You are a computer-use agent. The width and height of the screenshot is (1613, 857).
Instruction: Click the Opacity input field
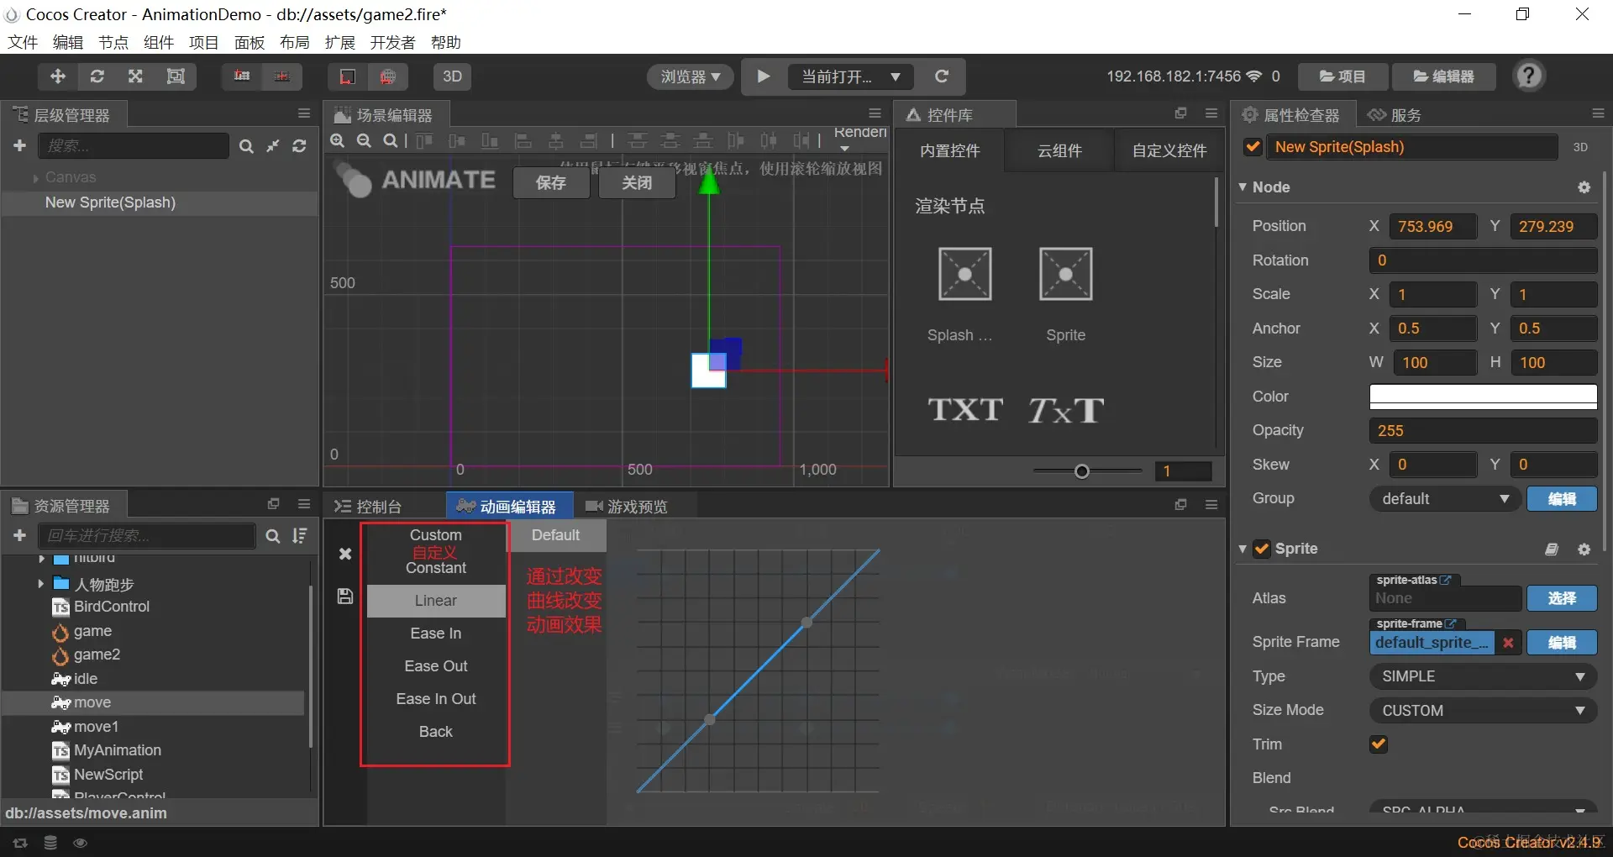[x=1484, y=431]
